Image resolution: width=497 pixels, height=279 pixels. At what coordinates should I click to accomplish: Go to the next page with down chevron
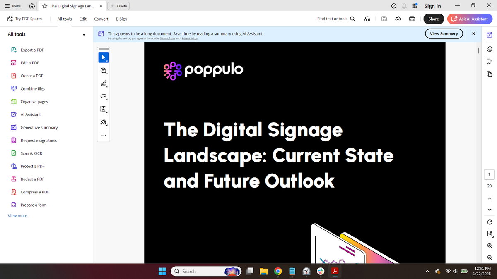pyautogui.click(x=490, y=210)
